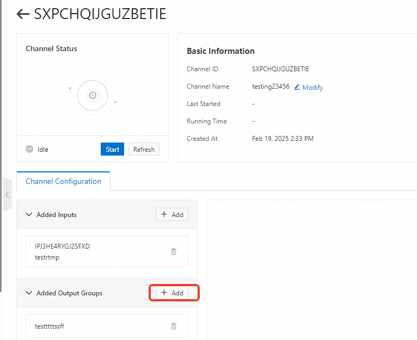Collapse the Added Inputs section chevron

tap(29, 214)
